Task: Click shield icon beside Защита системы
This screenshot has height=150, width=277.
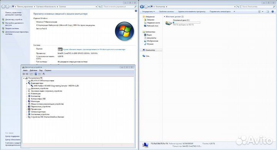Action: [3, 28]
